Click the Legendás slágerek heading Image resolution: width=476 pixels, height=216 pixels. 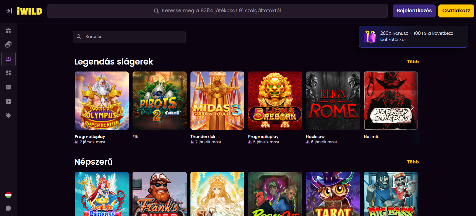(114, 62)
